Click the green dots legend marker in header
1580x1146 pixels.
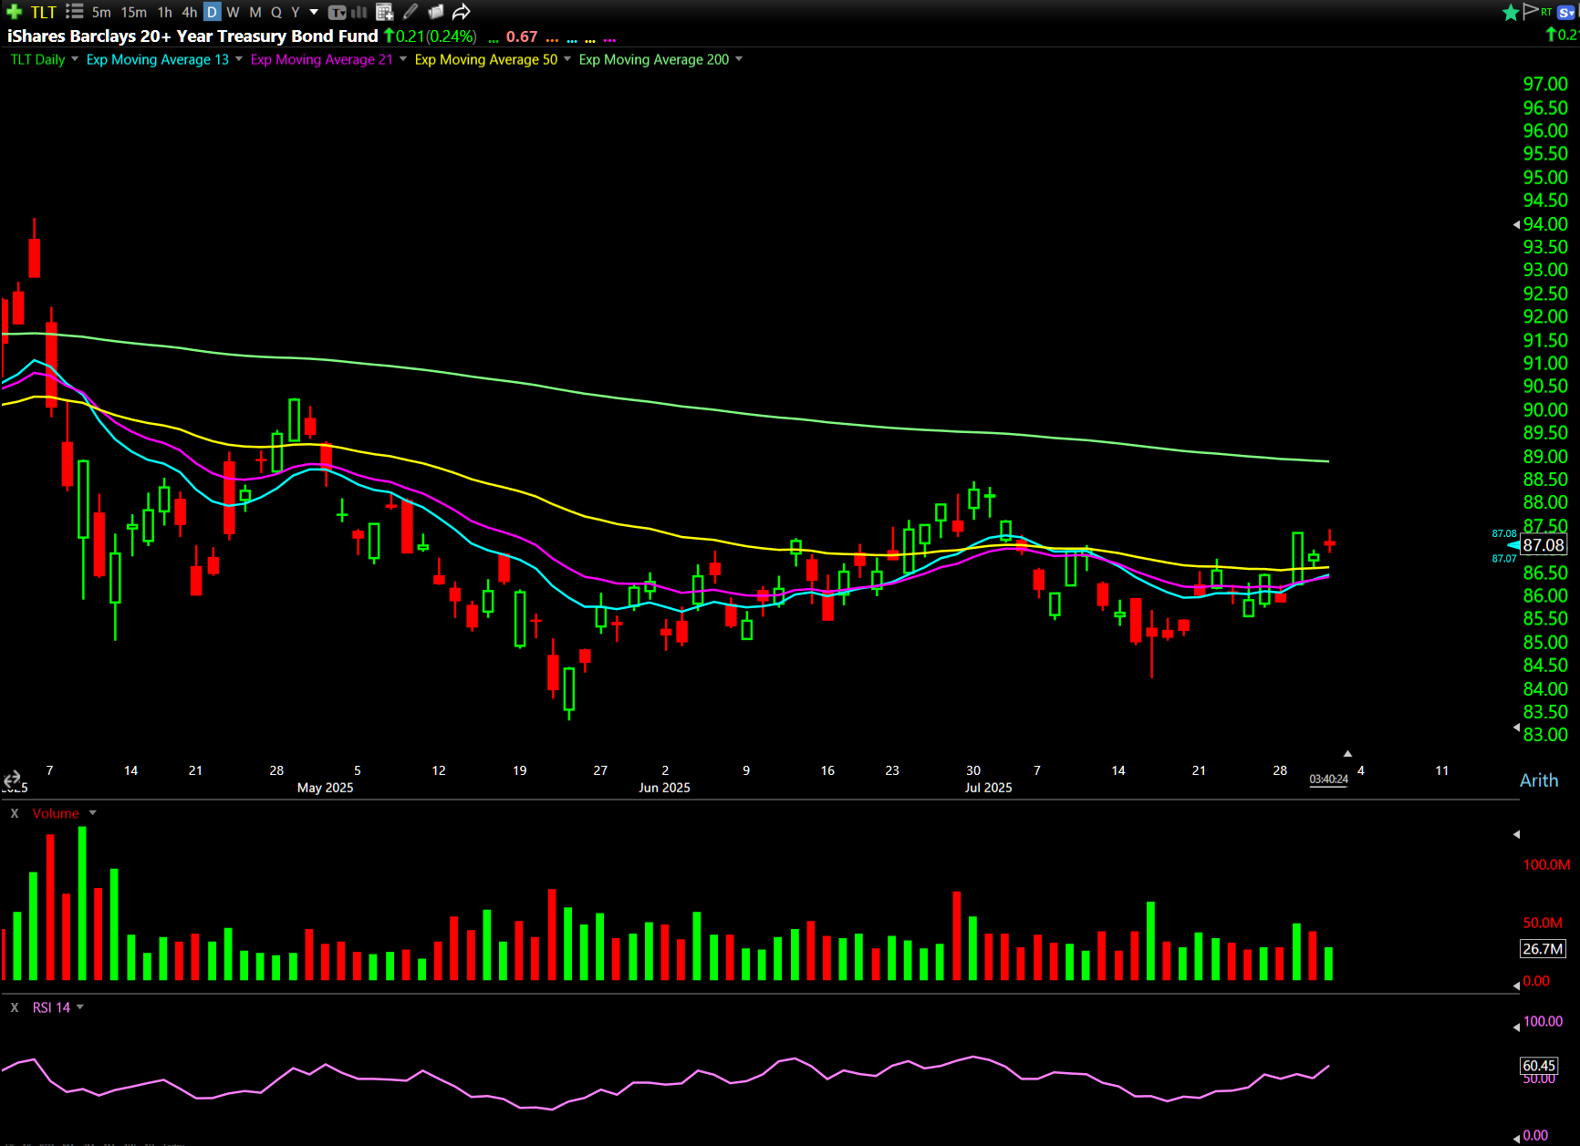point(494,40)
